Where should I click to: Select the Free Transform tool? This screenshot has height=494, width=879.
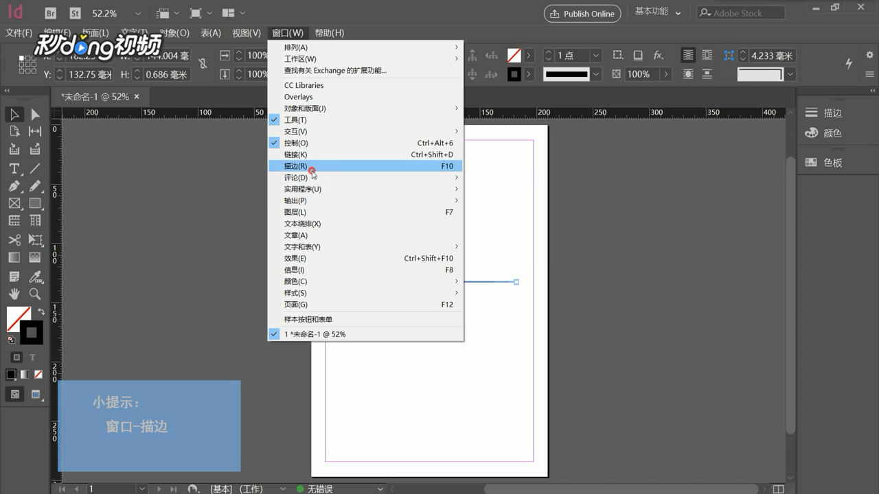(x=35, y=240)
